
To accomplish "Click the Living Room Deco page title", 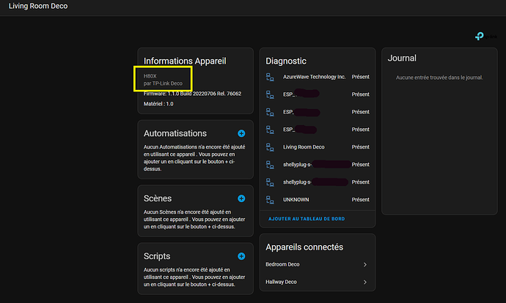I will 38,6.
